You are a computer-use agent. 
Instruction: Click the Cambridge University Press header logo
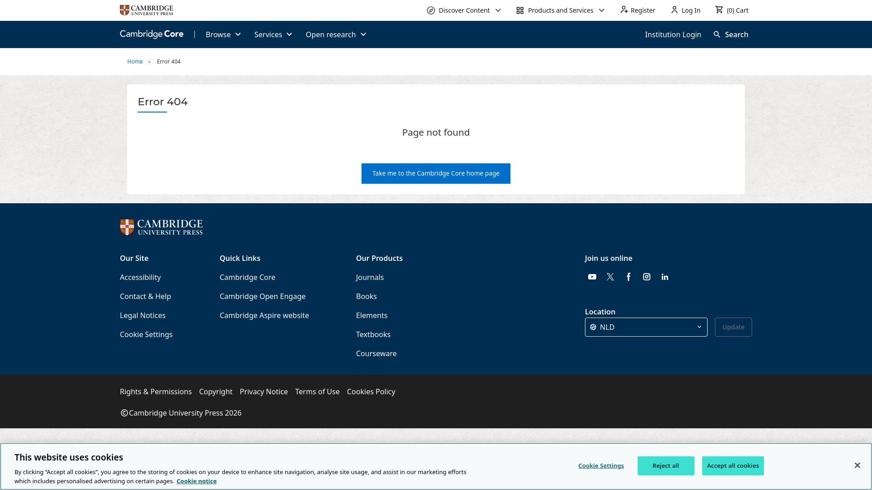coord(146,10)
